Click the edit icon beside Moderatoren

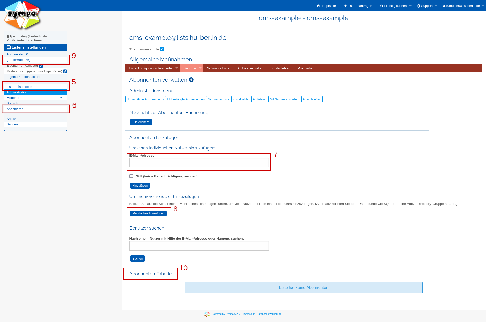click(65, 71)
